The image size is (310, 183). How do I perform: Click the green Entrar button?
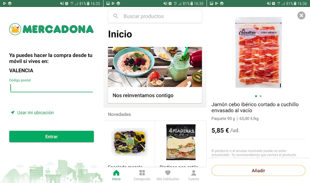[51, 136]
